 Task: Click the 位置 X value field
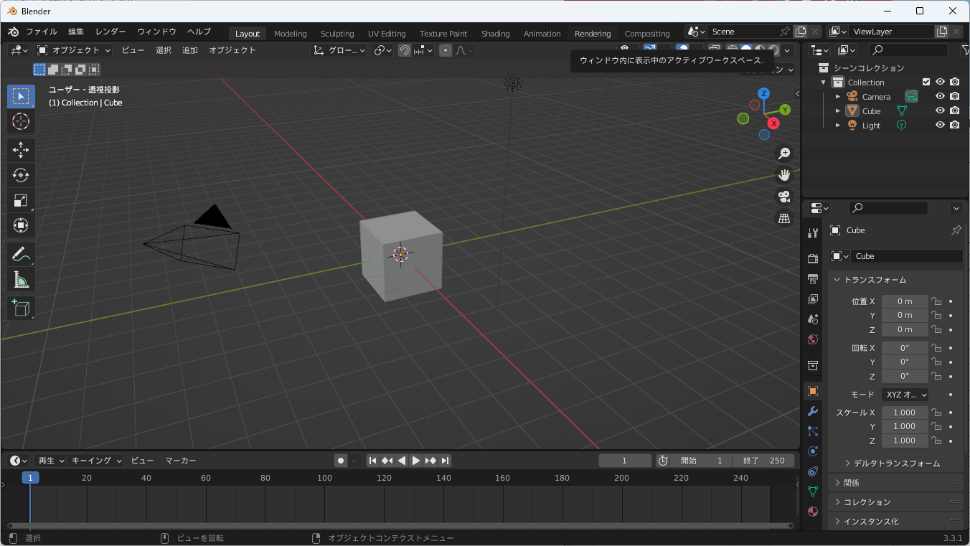904,301
